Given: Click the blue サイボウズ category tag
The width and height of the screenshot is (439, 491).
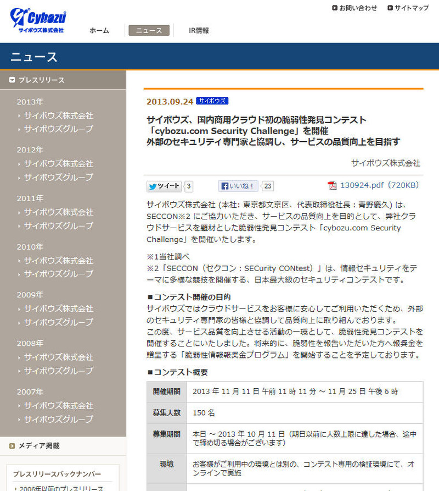Looking at the screenshot, I should pos(212,101).
